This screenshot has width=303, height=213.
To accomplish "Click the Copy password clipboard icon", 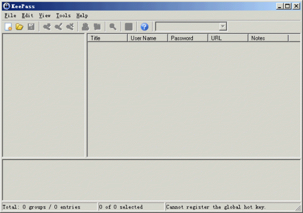I will pos(97,27).
